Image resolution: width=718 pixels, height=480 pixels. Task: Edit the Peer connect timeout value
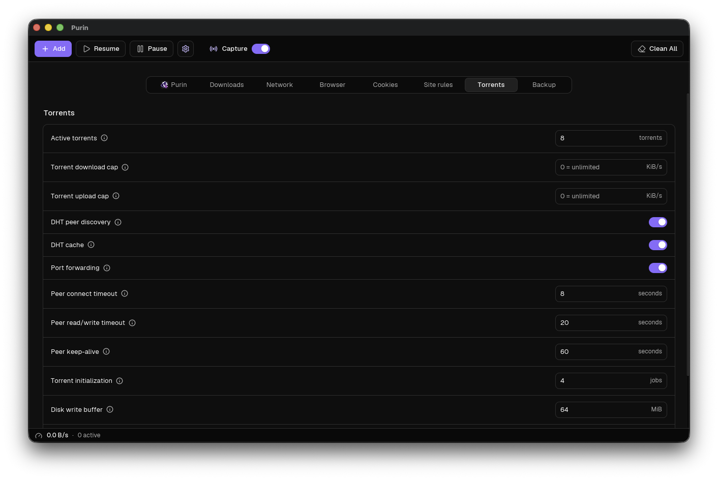[x=611, y=294]
